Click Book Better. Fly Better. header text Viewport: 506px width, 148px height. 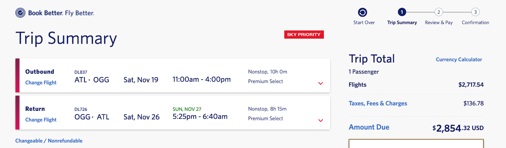(x=61, y=13)
